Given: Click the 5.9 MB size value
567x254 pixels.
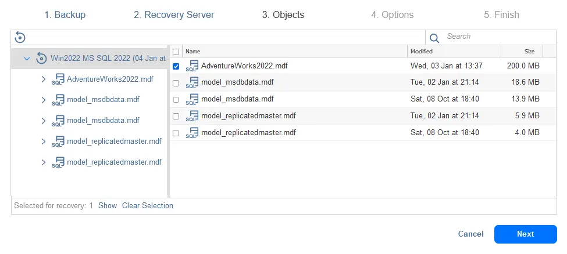Looking at the screenshot, I should pyautogui.click(x=527, y=116).
